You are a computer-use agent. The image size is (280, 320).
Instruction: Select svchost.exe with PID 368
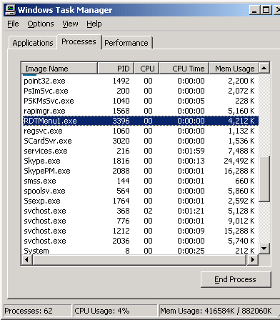tap(140, 211)
